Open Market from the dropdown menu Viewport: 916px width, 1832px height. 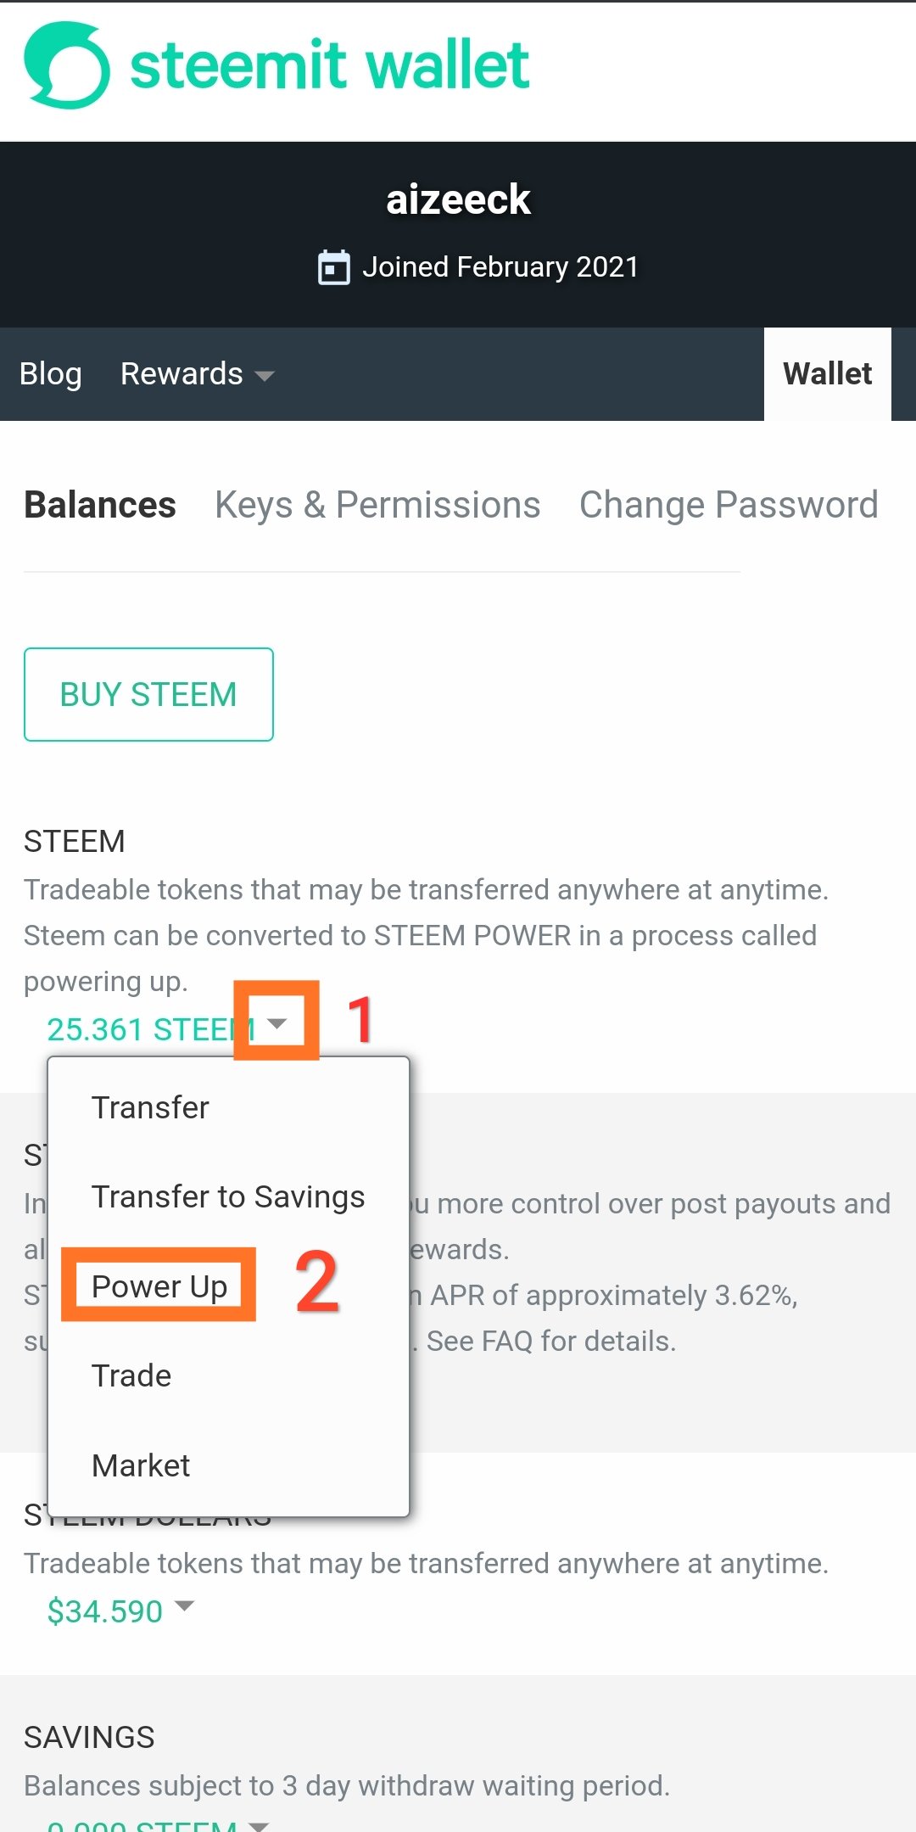141,1465
